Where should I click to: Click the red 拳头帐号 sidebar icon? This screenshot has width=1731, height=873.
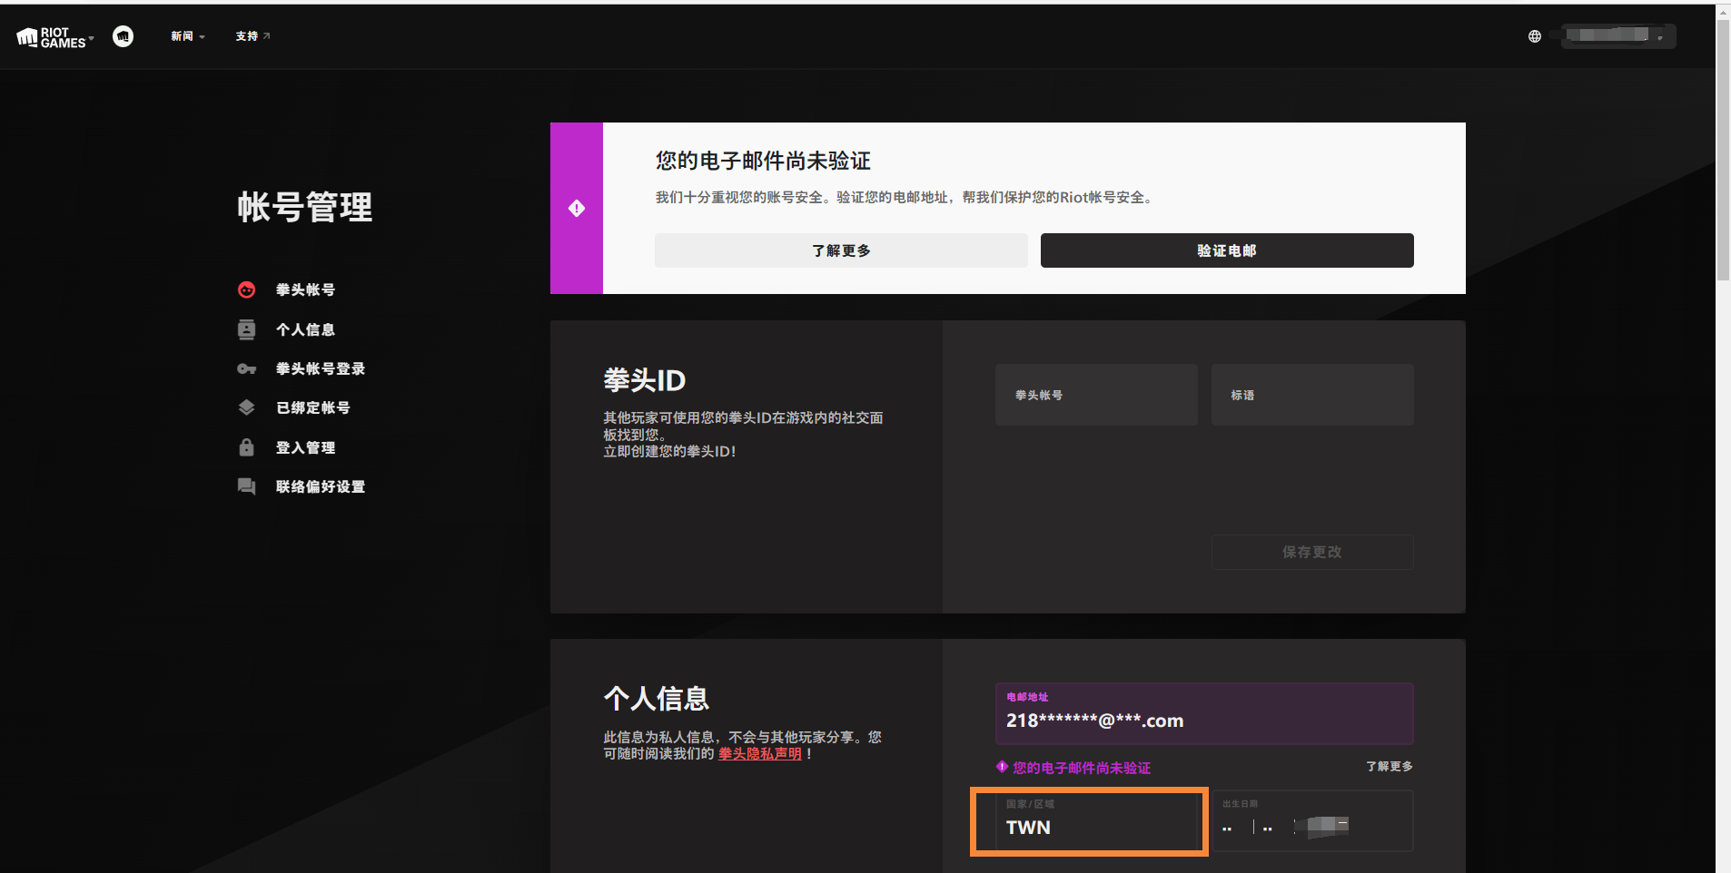pos(246,289)
